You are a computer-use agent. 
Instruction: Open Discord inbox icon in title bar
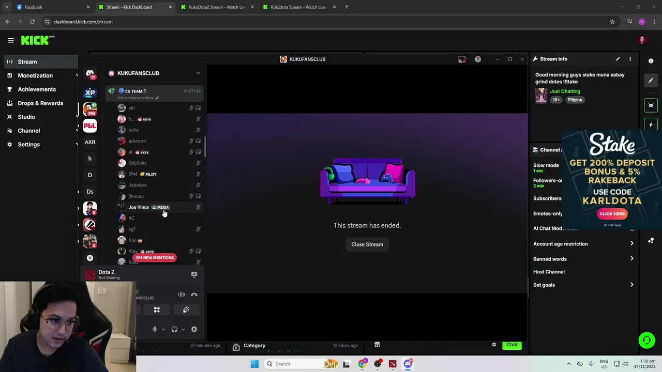coord(462,59)
